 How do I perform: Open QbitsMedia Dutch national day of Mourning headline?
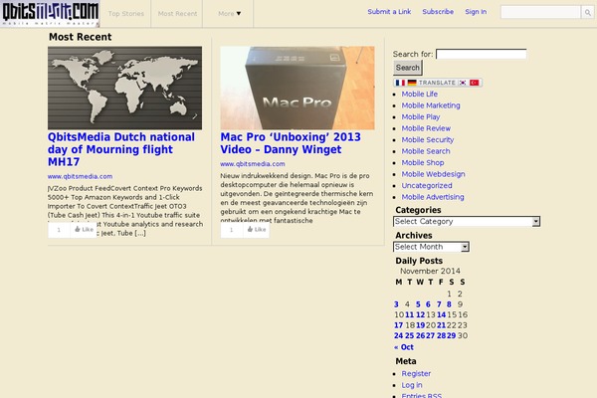coord(121,149)
